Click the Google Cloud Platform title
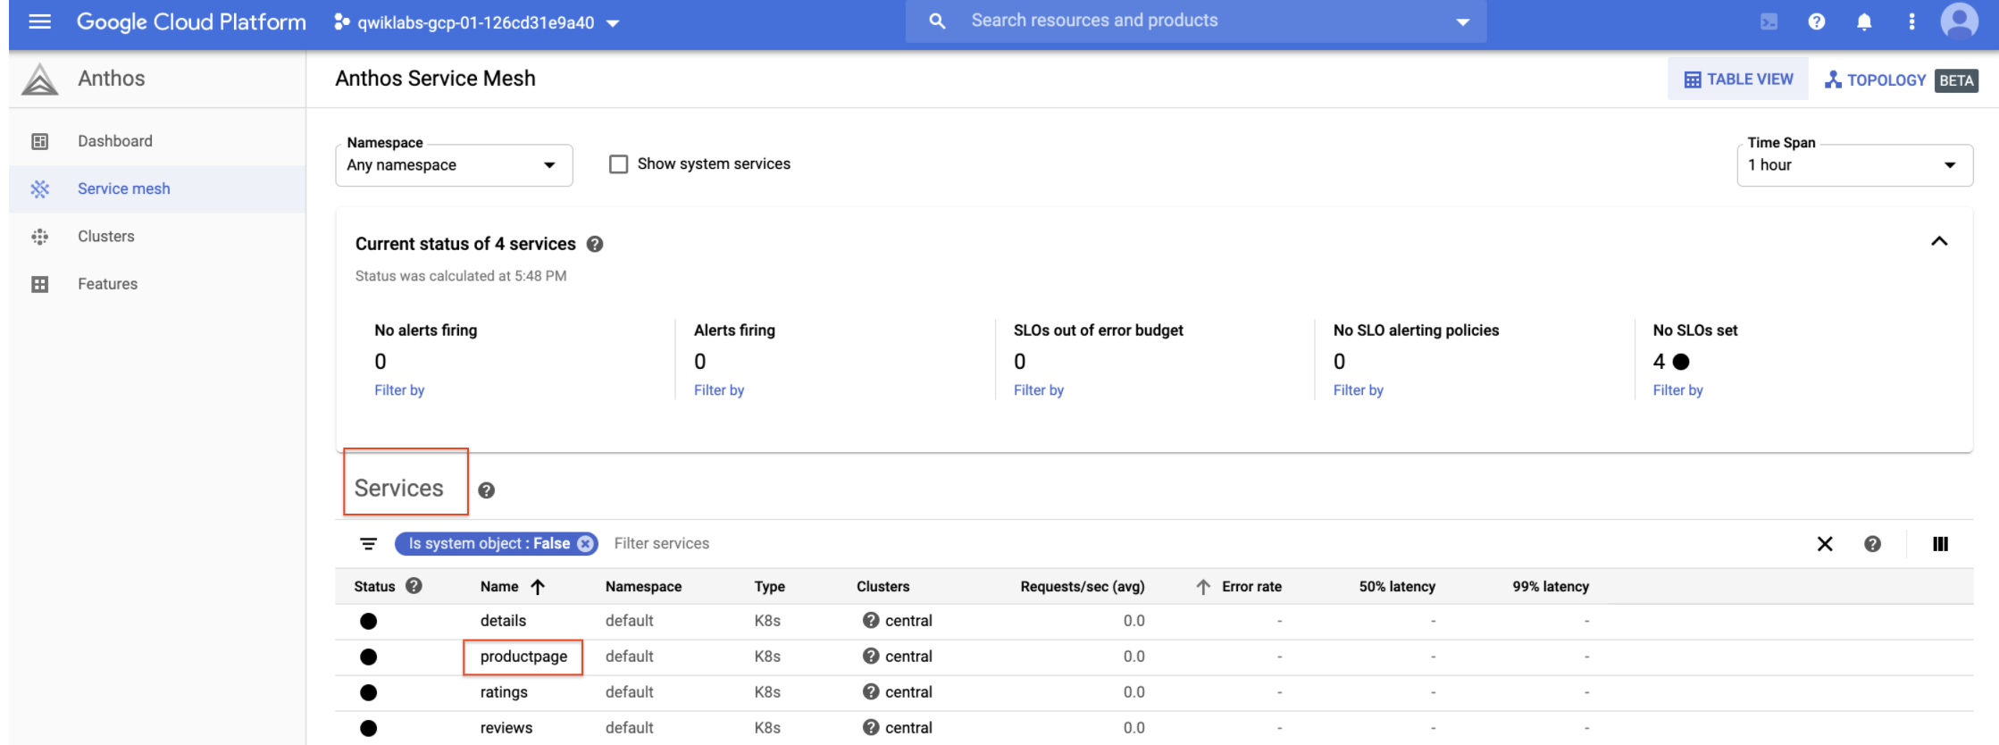Viewport: 1999px width, 745px height. tap(191, 21)
